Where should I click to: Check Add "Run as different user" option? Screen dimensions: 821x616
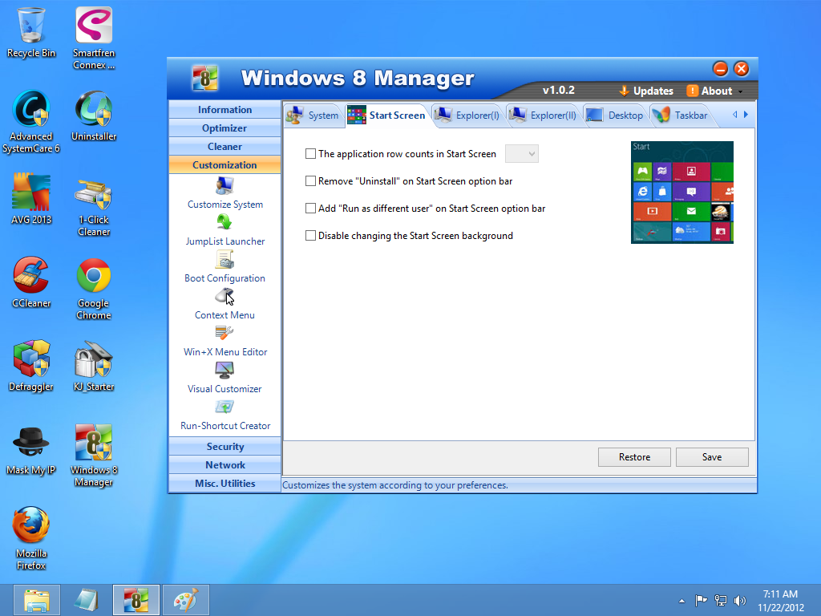click(x=310, y=208)
